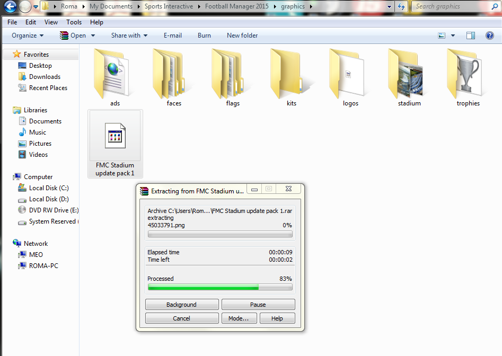Click Burn in the toolbar
502x356 pixels.
click(x=204, y=35)
